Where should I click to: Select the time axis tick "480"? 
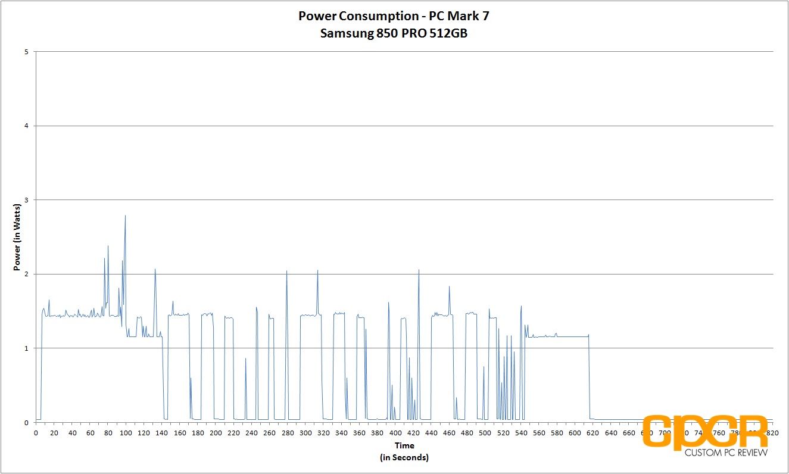467,433
